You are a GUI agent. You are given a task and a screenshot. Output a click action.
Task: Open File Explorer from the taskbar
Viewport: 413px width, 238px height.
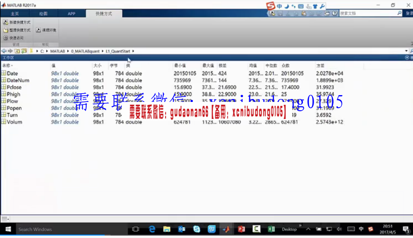[167, 229]
